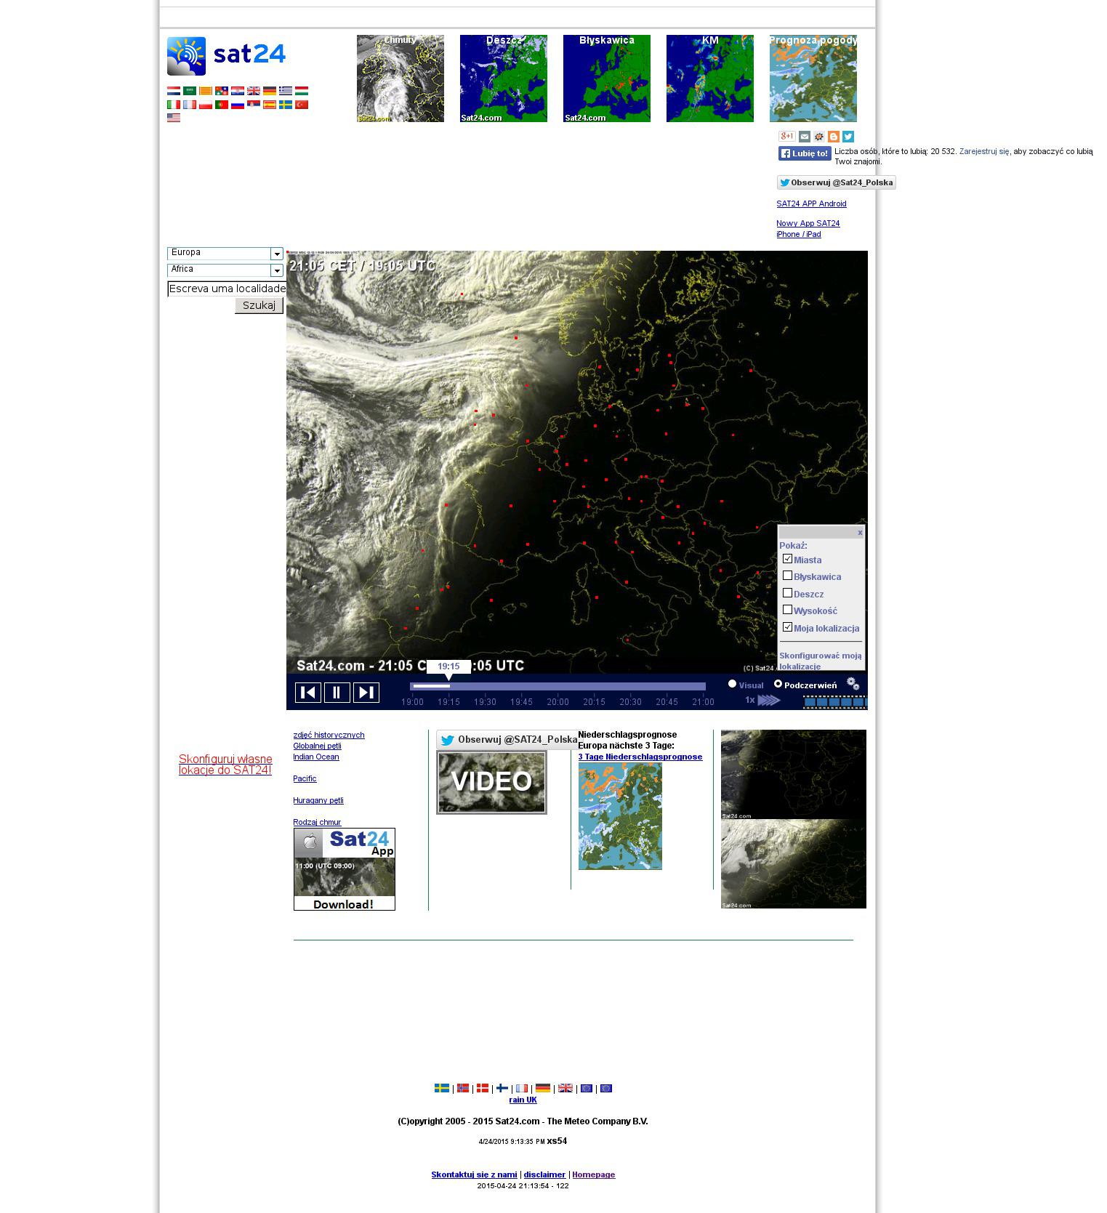
Task: Pause the satellite animation playback
Action: tap(337, 693)
